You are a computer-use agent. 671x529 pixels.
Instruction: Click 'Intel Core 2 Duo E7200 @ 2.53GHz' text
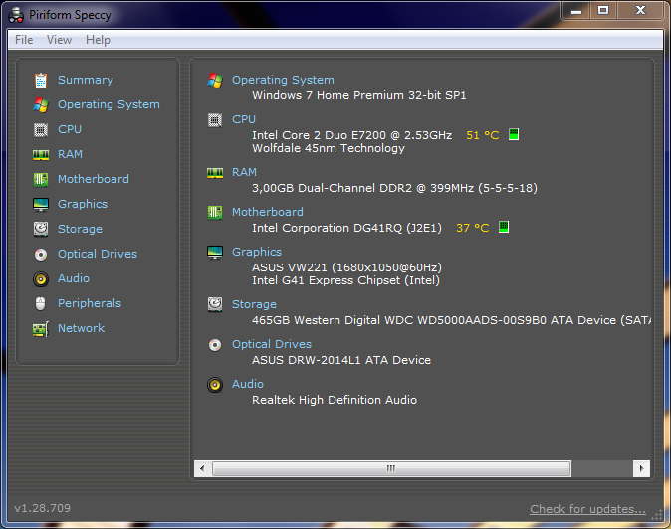point(351,135)
